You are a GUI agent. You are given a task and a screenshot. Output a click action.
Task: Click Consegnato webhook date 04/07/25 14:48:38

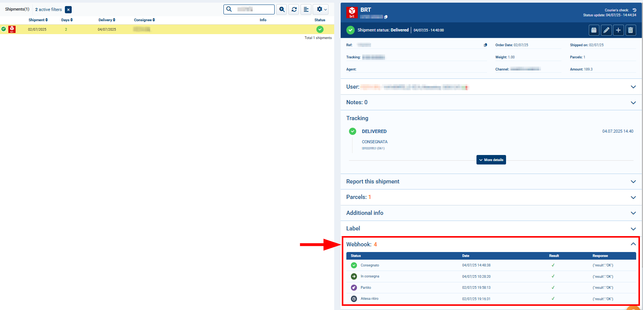[x=476, y=265]
